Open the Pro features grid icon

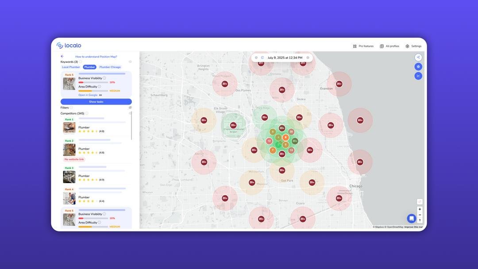tap(355, 46)
